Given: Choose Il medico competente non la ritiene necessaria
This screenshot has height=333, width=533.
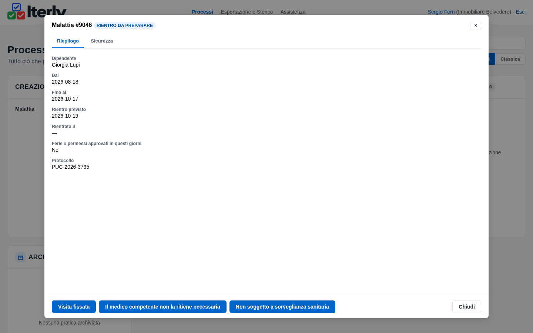Looking at the screenshot, I should pyautogui.click(x=162, y=307).
